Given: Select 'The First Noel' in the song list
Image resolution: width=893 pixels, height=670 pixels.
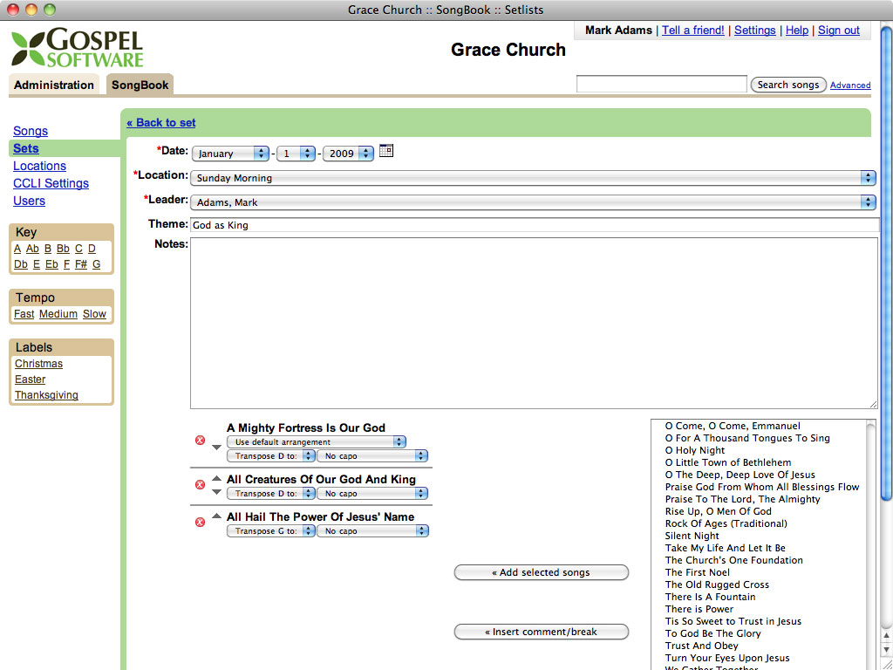Looking at the screenshot, I should [697, 572].
